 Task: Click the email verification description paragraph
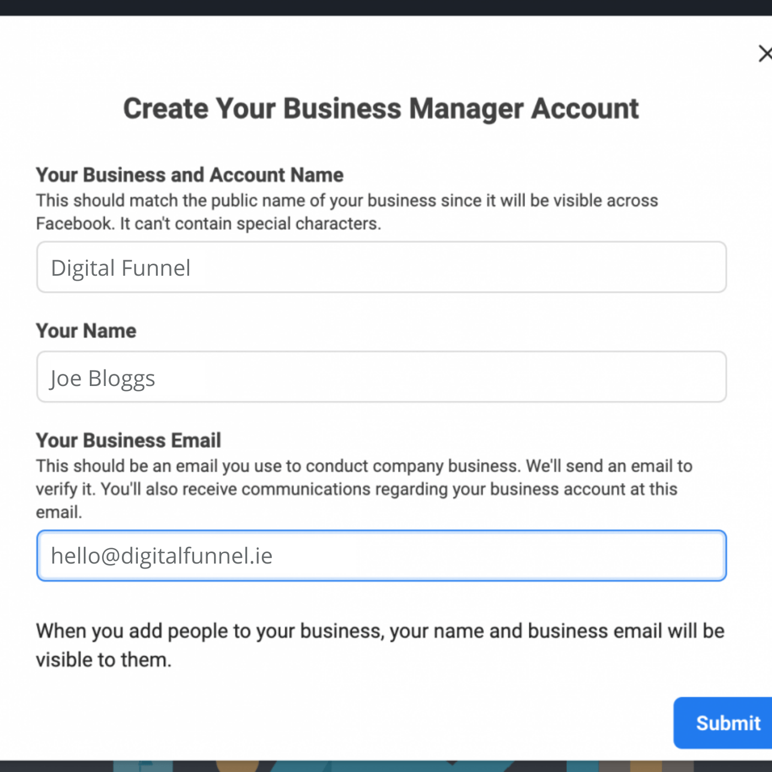click(x=364, y=489)
